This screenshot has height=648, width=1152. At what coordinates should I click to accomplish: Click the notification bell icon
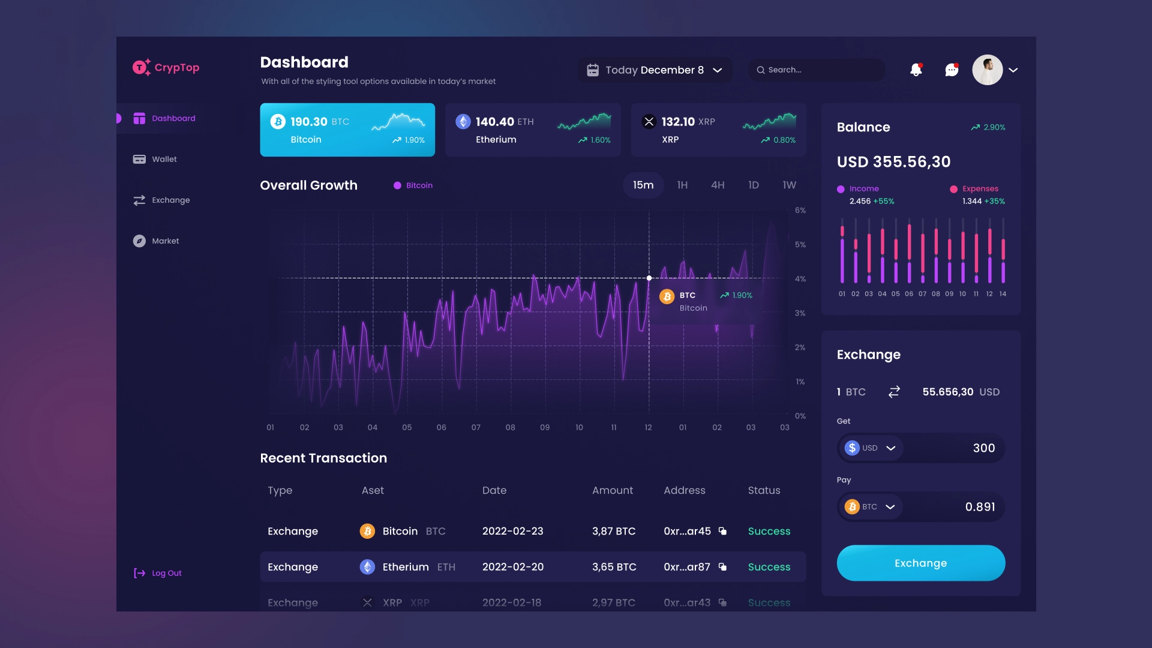click(916, 70)
